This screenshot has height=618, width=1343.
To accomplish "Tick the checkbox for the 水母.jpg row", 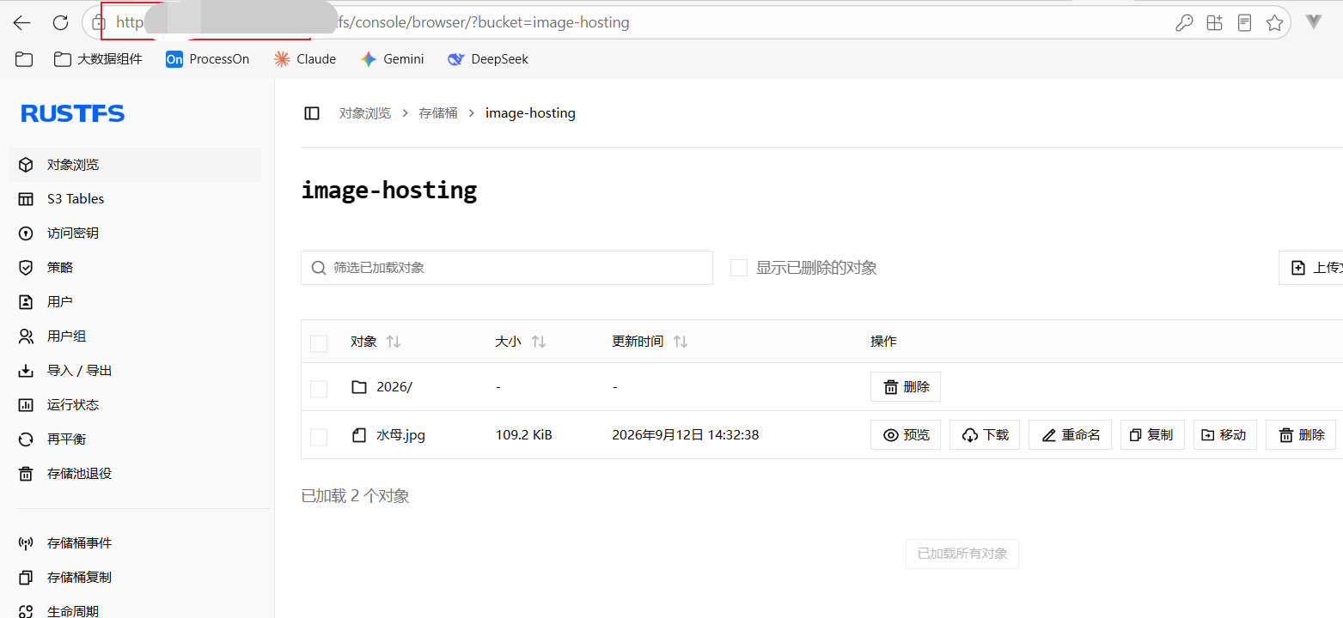I will [x=319, y=437].
